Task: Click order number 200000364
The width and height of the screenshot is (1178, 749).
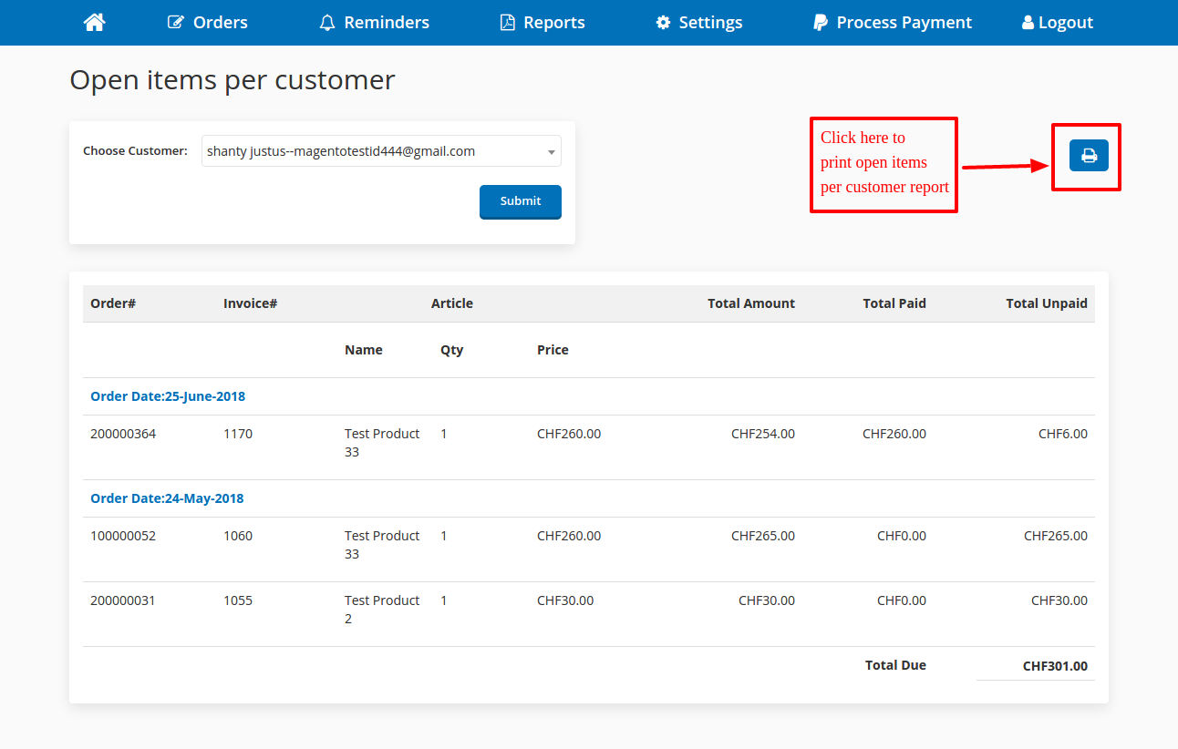Action: [123, 434]
